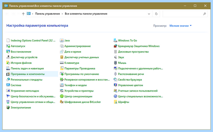213x132 pixels.
Task: Open Центр безопасности и обслуживания link
Action: point(33,97)
